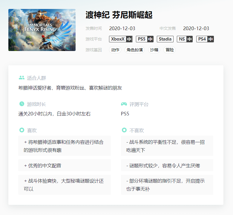The width and height of the screenshot is (233, 215).
Task: Click the 评测平台 heading
Action: [x=139, y=104]
